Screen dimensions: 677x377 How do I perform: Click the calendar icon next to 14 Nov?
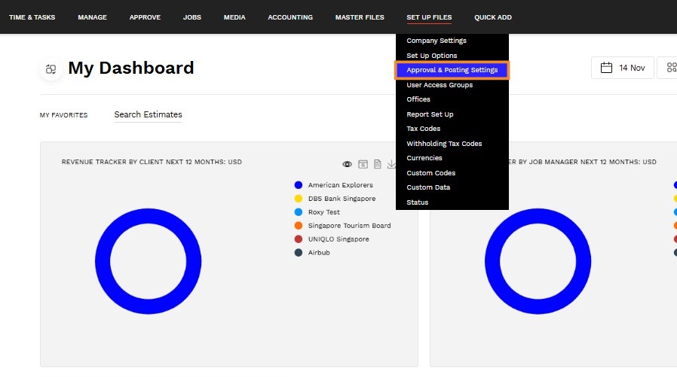tap(606, 68)
